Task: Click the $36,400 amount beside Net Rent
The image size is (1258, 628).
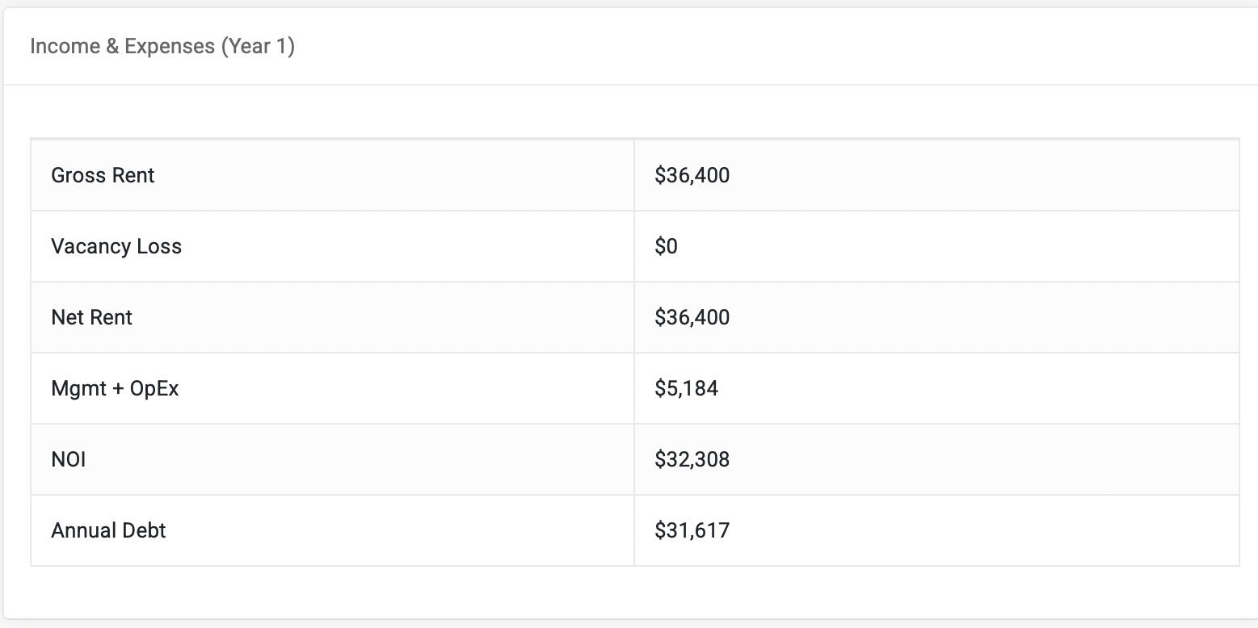Action: click(692, 317)
